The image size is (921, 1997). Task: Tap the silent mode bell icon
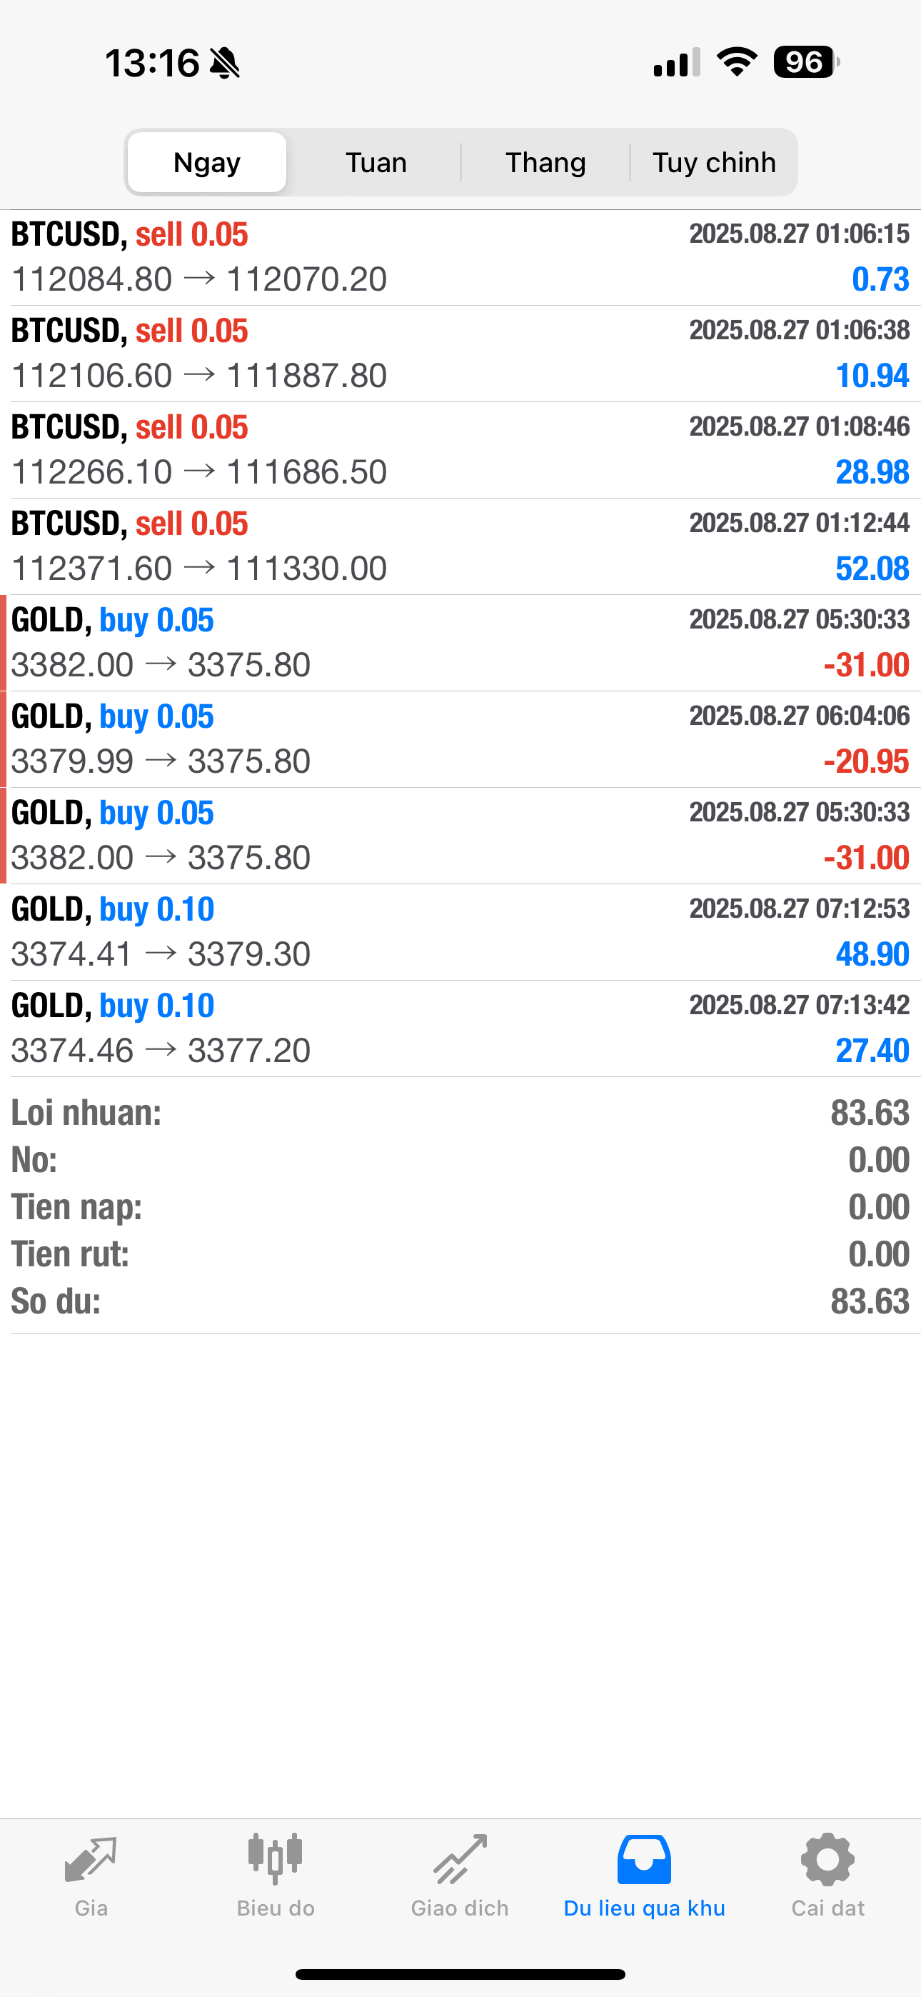[225, 63]
